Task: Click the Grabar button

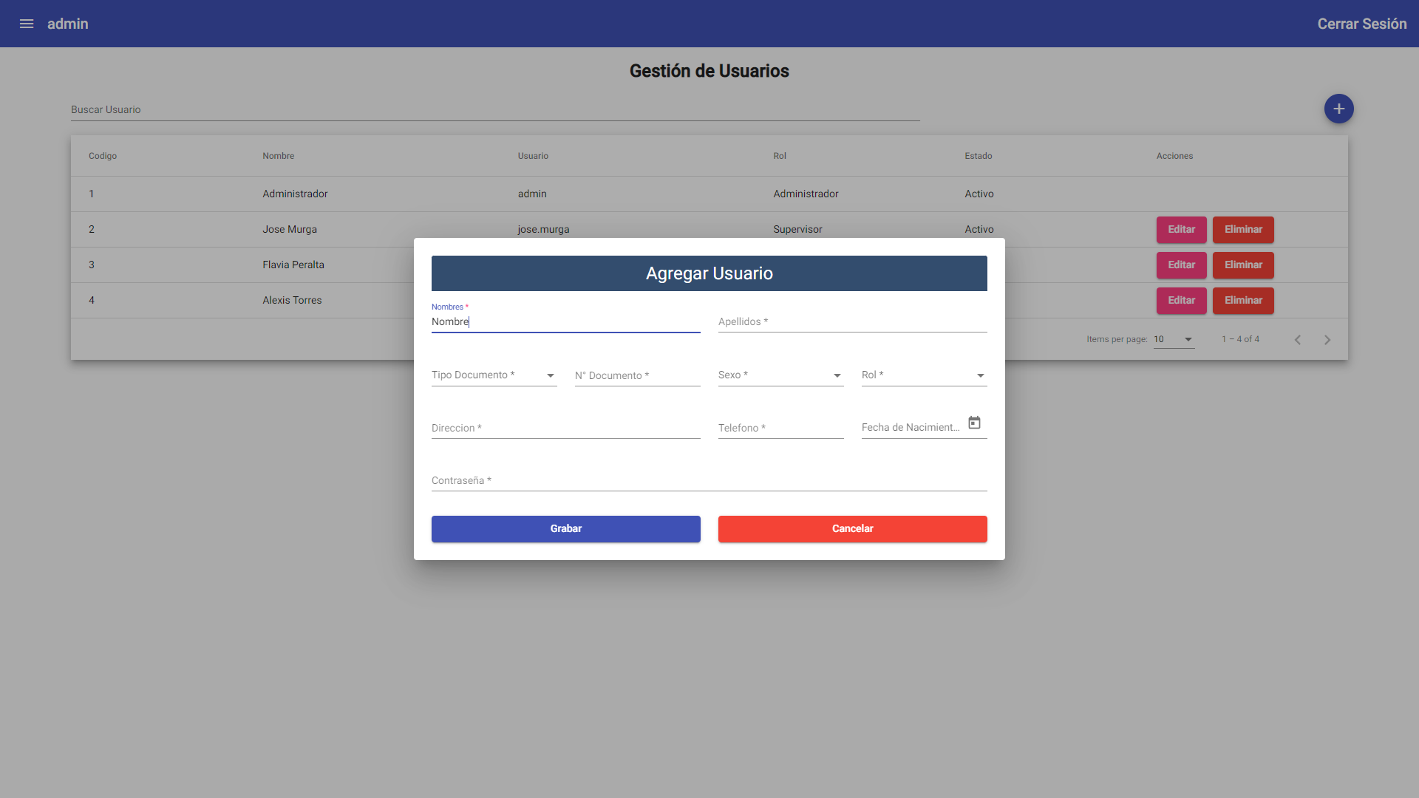Action: [x=565, y=528]
